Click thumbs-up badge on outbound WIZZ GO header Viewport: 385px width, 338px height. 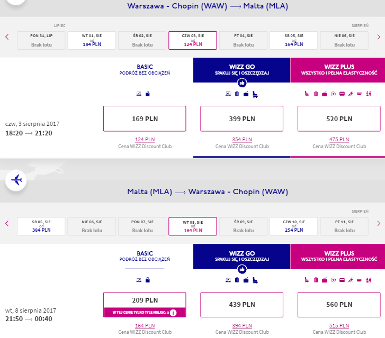tap(242, 83)
